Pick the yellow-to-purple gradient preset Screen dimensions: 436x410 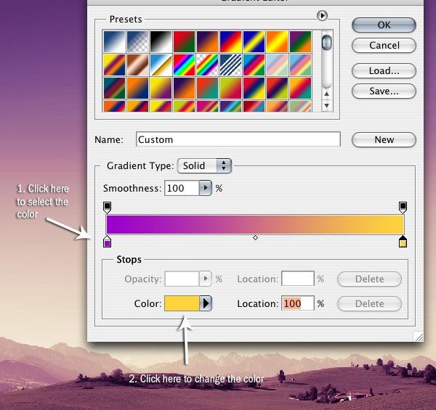coord(161,89)
